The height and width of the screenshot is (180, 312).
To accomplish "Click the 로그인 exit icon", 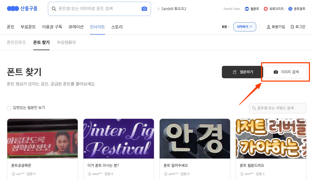I will [x=292, y=27].
